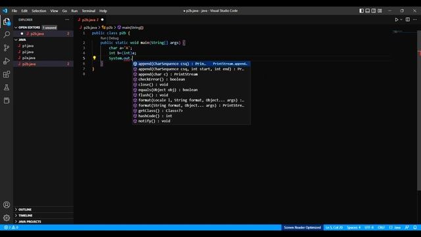Screen dimensions: 421x237
Task: Click the lightbulb code action icon
Action: (x=94, y=58)
